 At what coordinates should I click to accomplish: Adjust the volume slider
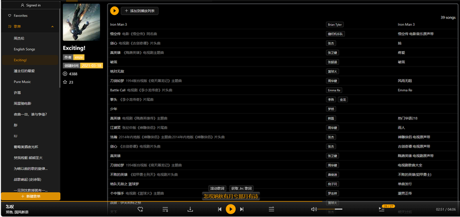pos(330,209)
